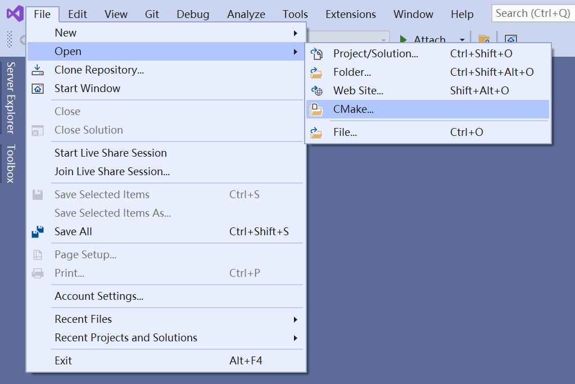575x384 pixels.
Task: Switch to the Toolbox sidebar tab
Action: point(11,163)
